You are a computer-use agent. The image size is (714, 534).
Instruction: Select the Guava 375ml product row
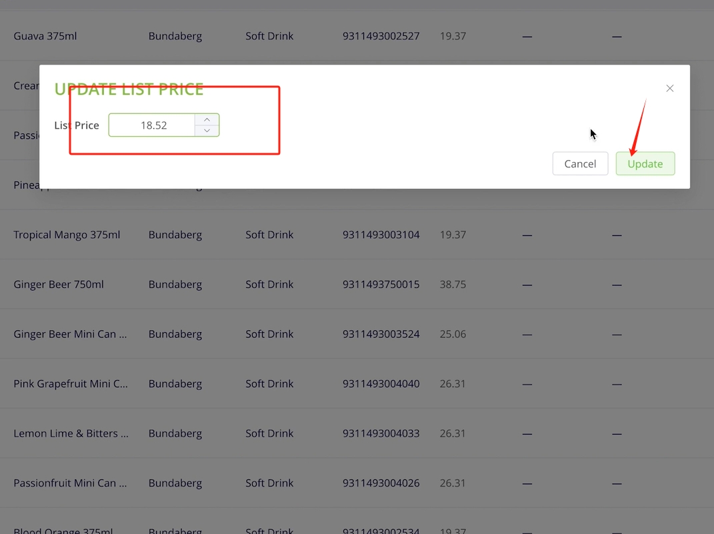pos(45,36)
